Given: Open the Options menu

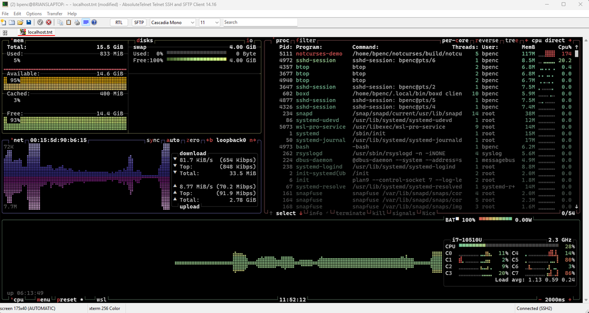Looking at the screenshot, I should point(34,14).
